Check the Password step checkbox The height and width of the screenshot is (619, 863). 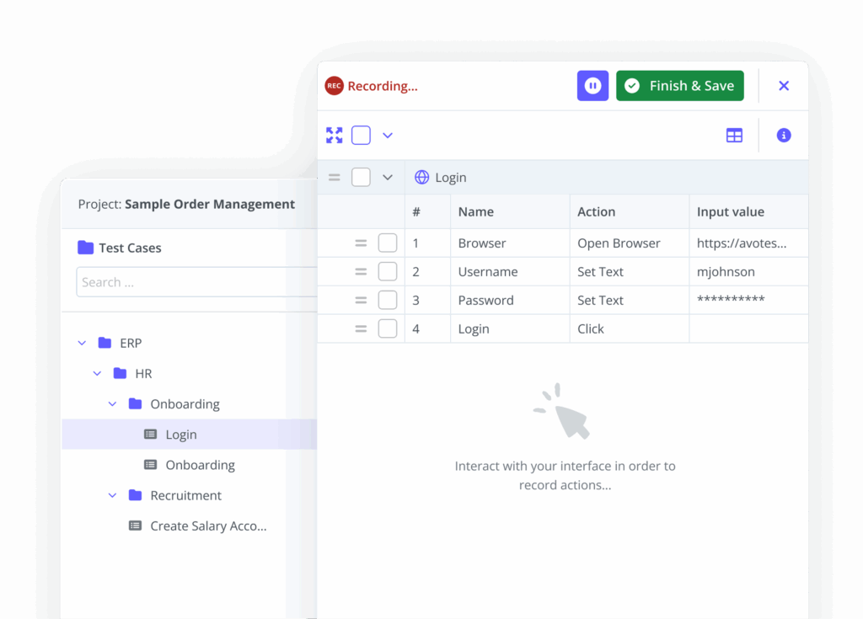pos(388,301)
